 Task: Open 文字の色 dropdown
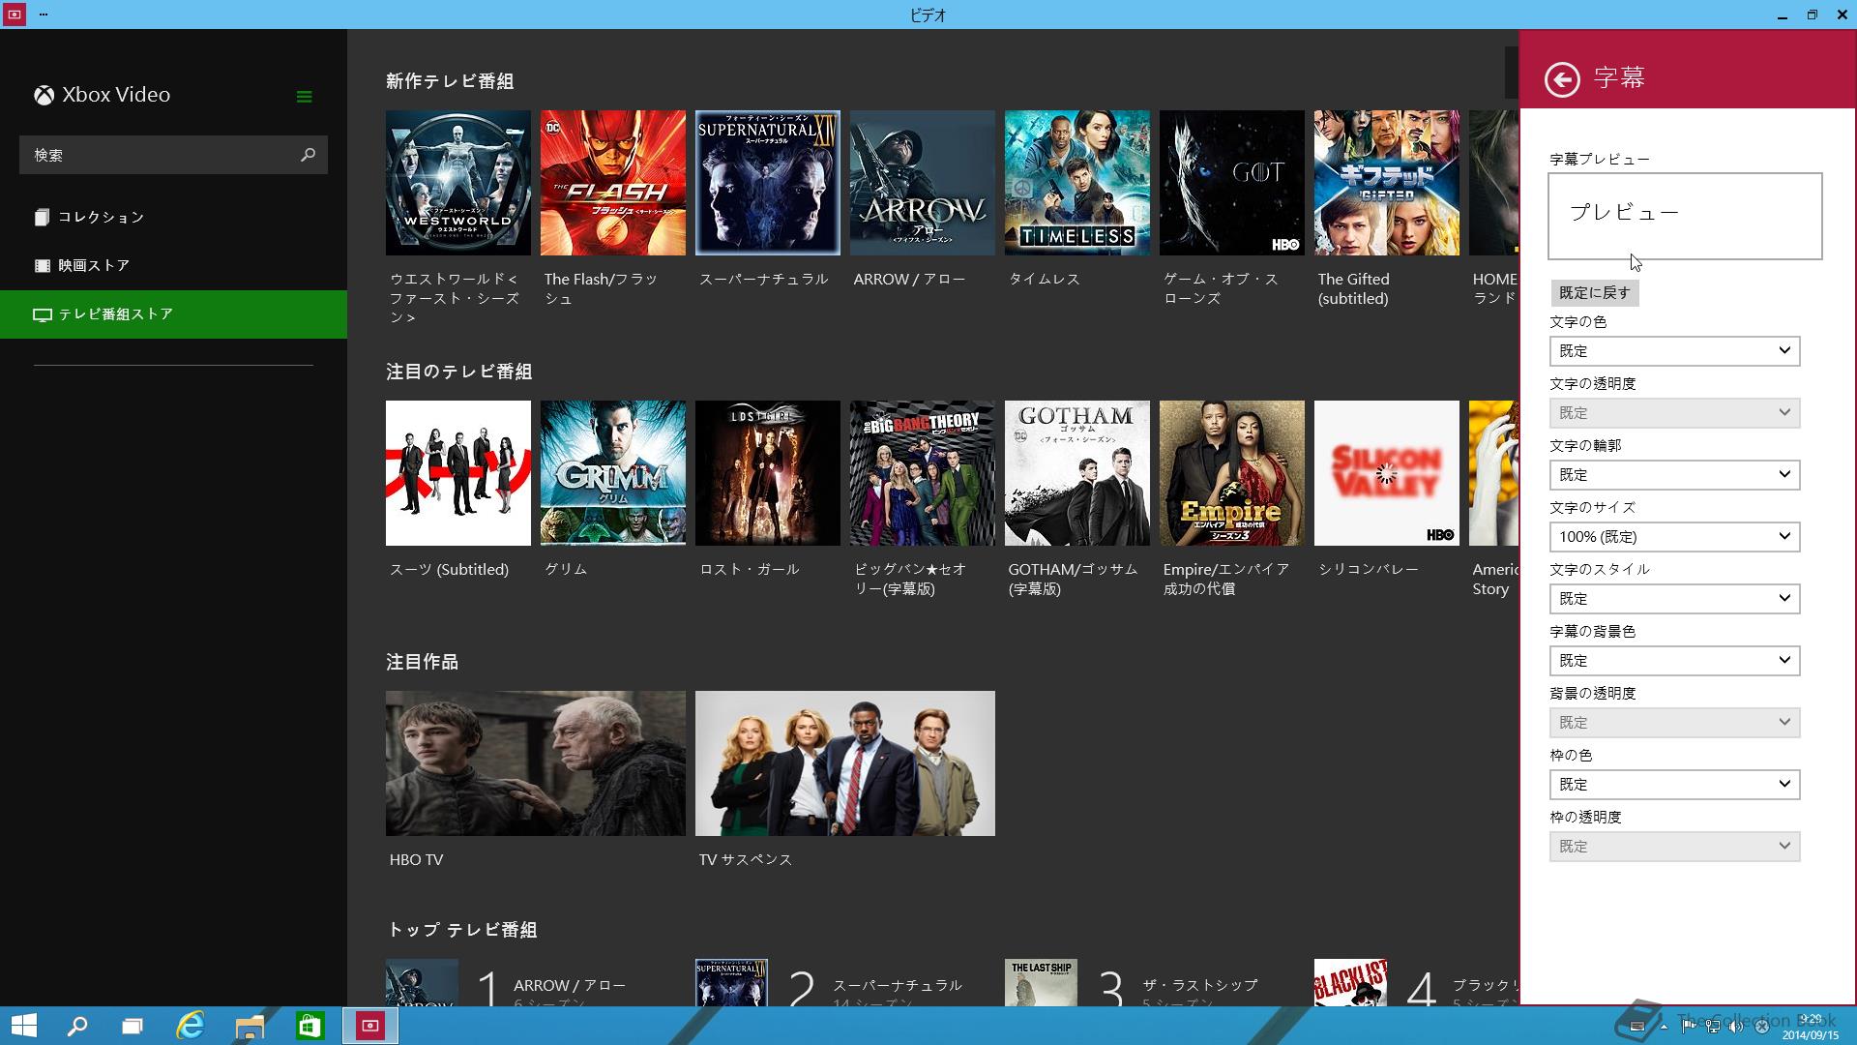(1674, 351)
